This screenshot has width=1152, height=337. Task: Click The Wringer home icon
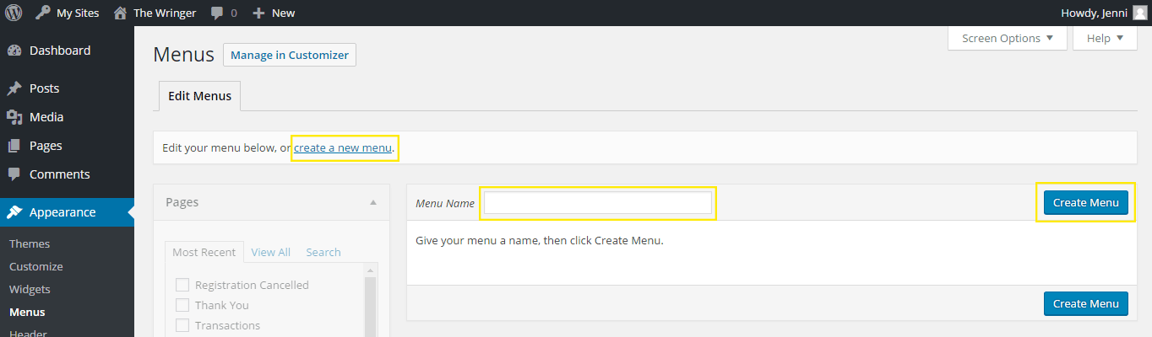[121, 13]
